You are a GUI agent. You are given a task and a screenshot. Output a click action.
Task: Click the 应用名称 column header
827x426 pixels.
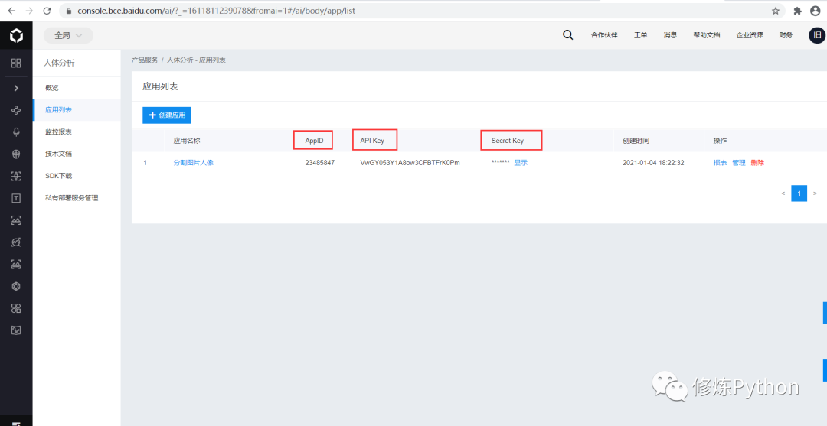click(187, 141)
